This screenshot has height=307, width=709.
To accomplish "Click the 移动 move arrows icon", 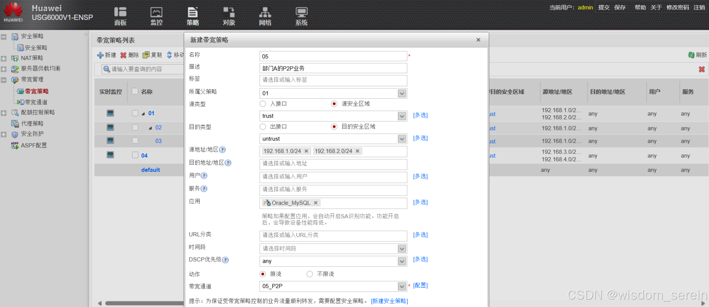I will (169, 55).
